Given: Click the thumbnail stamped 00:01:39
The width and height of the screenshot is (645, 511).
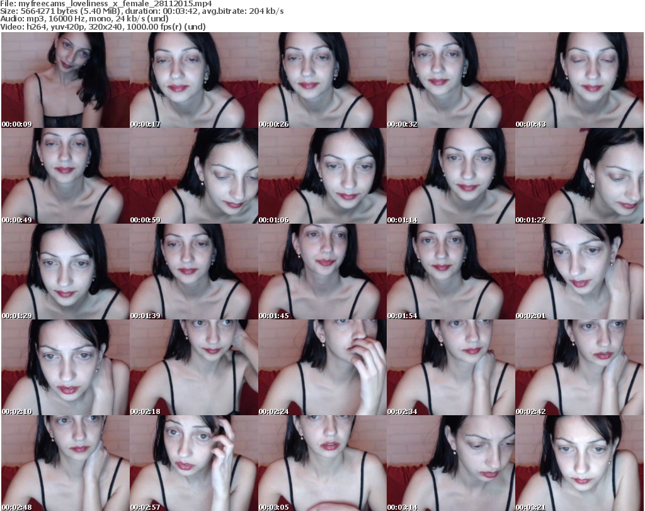Looking at the screenshot, I should 194,272.
